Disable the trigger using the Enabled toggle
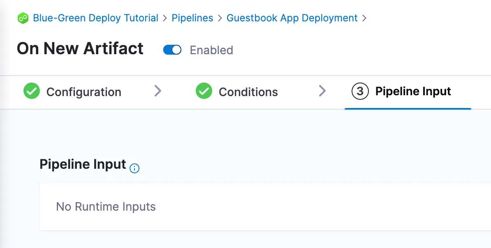The height and width of the screenshot is (248, 491). tap(172, 50)
